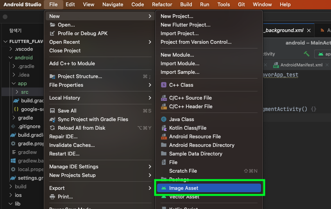Click the Android Resource Directory folder icon
This screenshot has height=209, width=331.
tap(164, 145)
